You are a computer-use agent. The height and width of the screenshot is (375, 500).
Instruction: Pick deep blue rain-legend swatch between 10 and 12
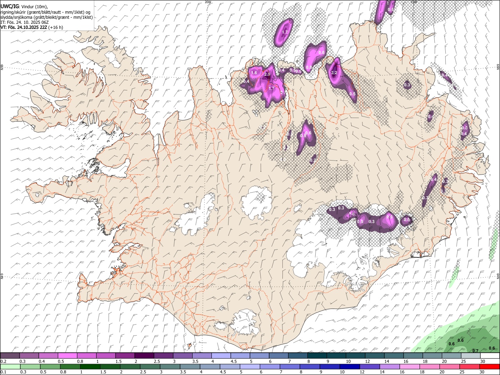click(349, 367)
